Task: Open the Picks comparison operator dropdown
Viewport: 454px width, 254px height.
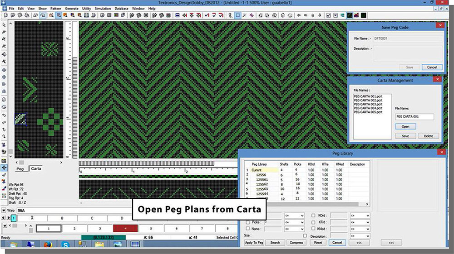Action: click(294, 222)
